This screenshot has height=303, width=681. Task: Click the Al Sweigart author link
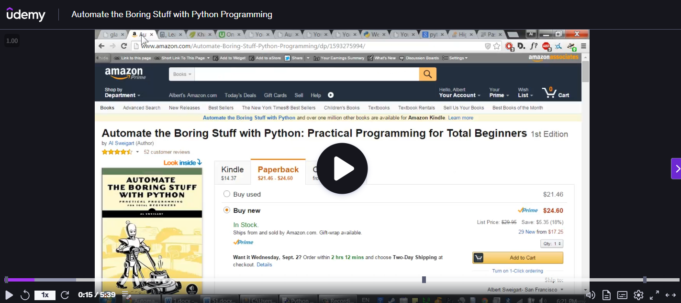click(122, 143)
